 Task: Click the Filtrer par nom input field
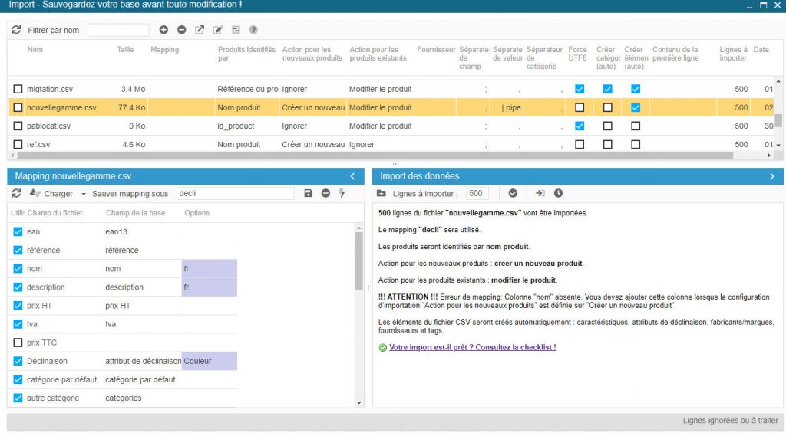(x=118, y=30)
